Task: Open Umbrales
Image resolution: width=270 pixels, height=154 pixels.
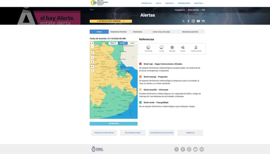Action: point(190,133)
